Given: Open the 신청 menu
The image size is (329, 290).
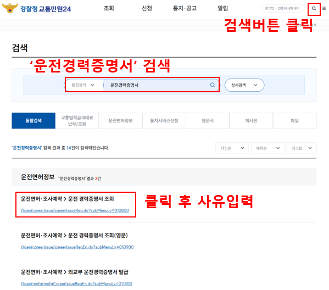Looking at the screenshot, I should (147, 8).
